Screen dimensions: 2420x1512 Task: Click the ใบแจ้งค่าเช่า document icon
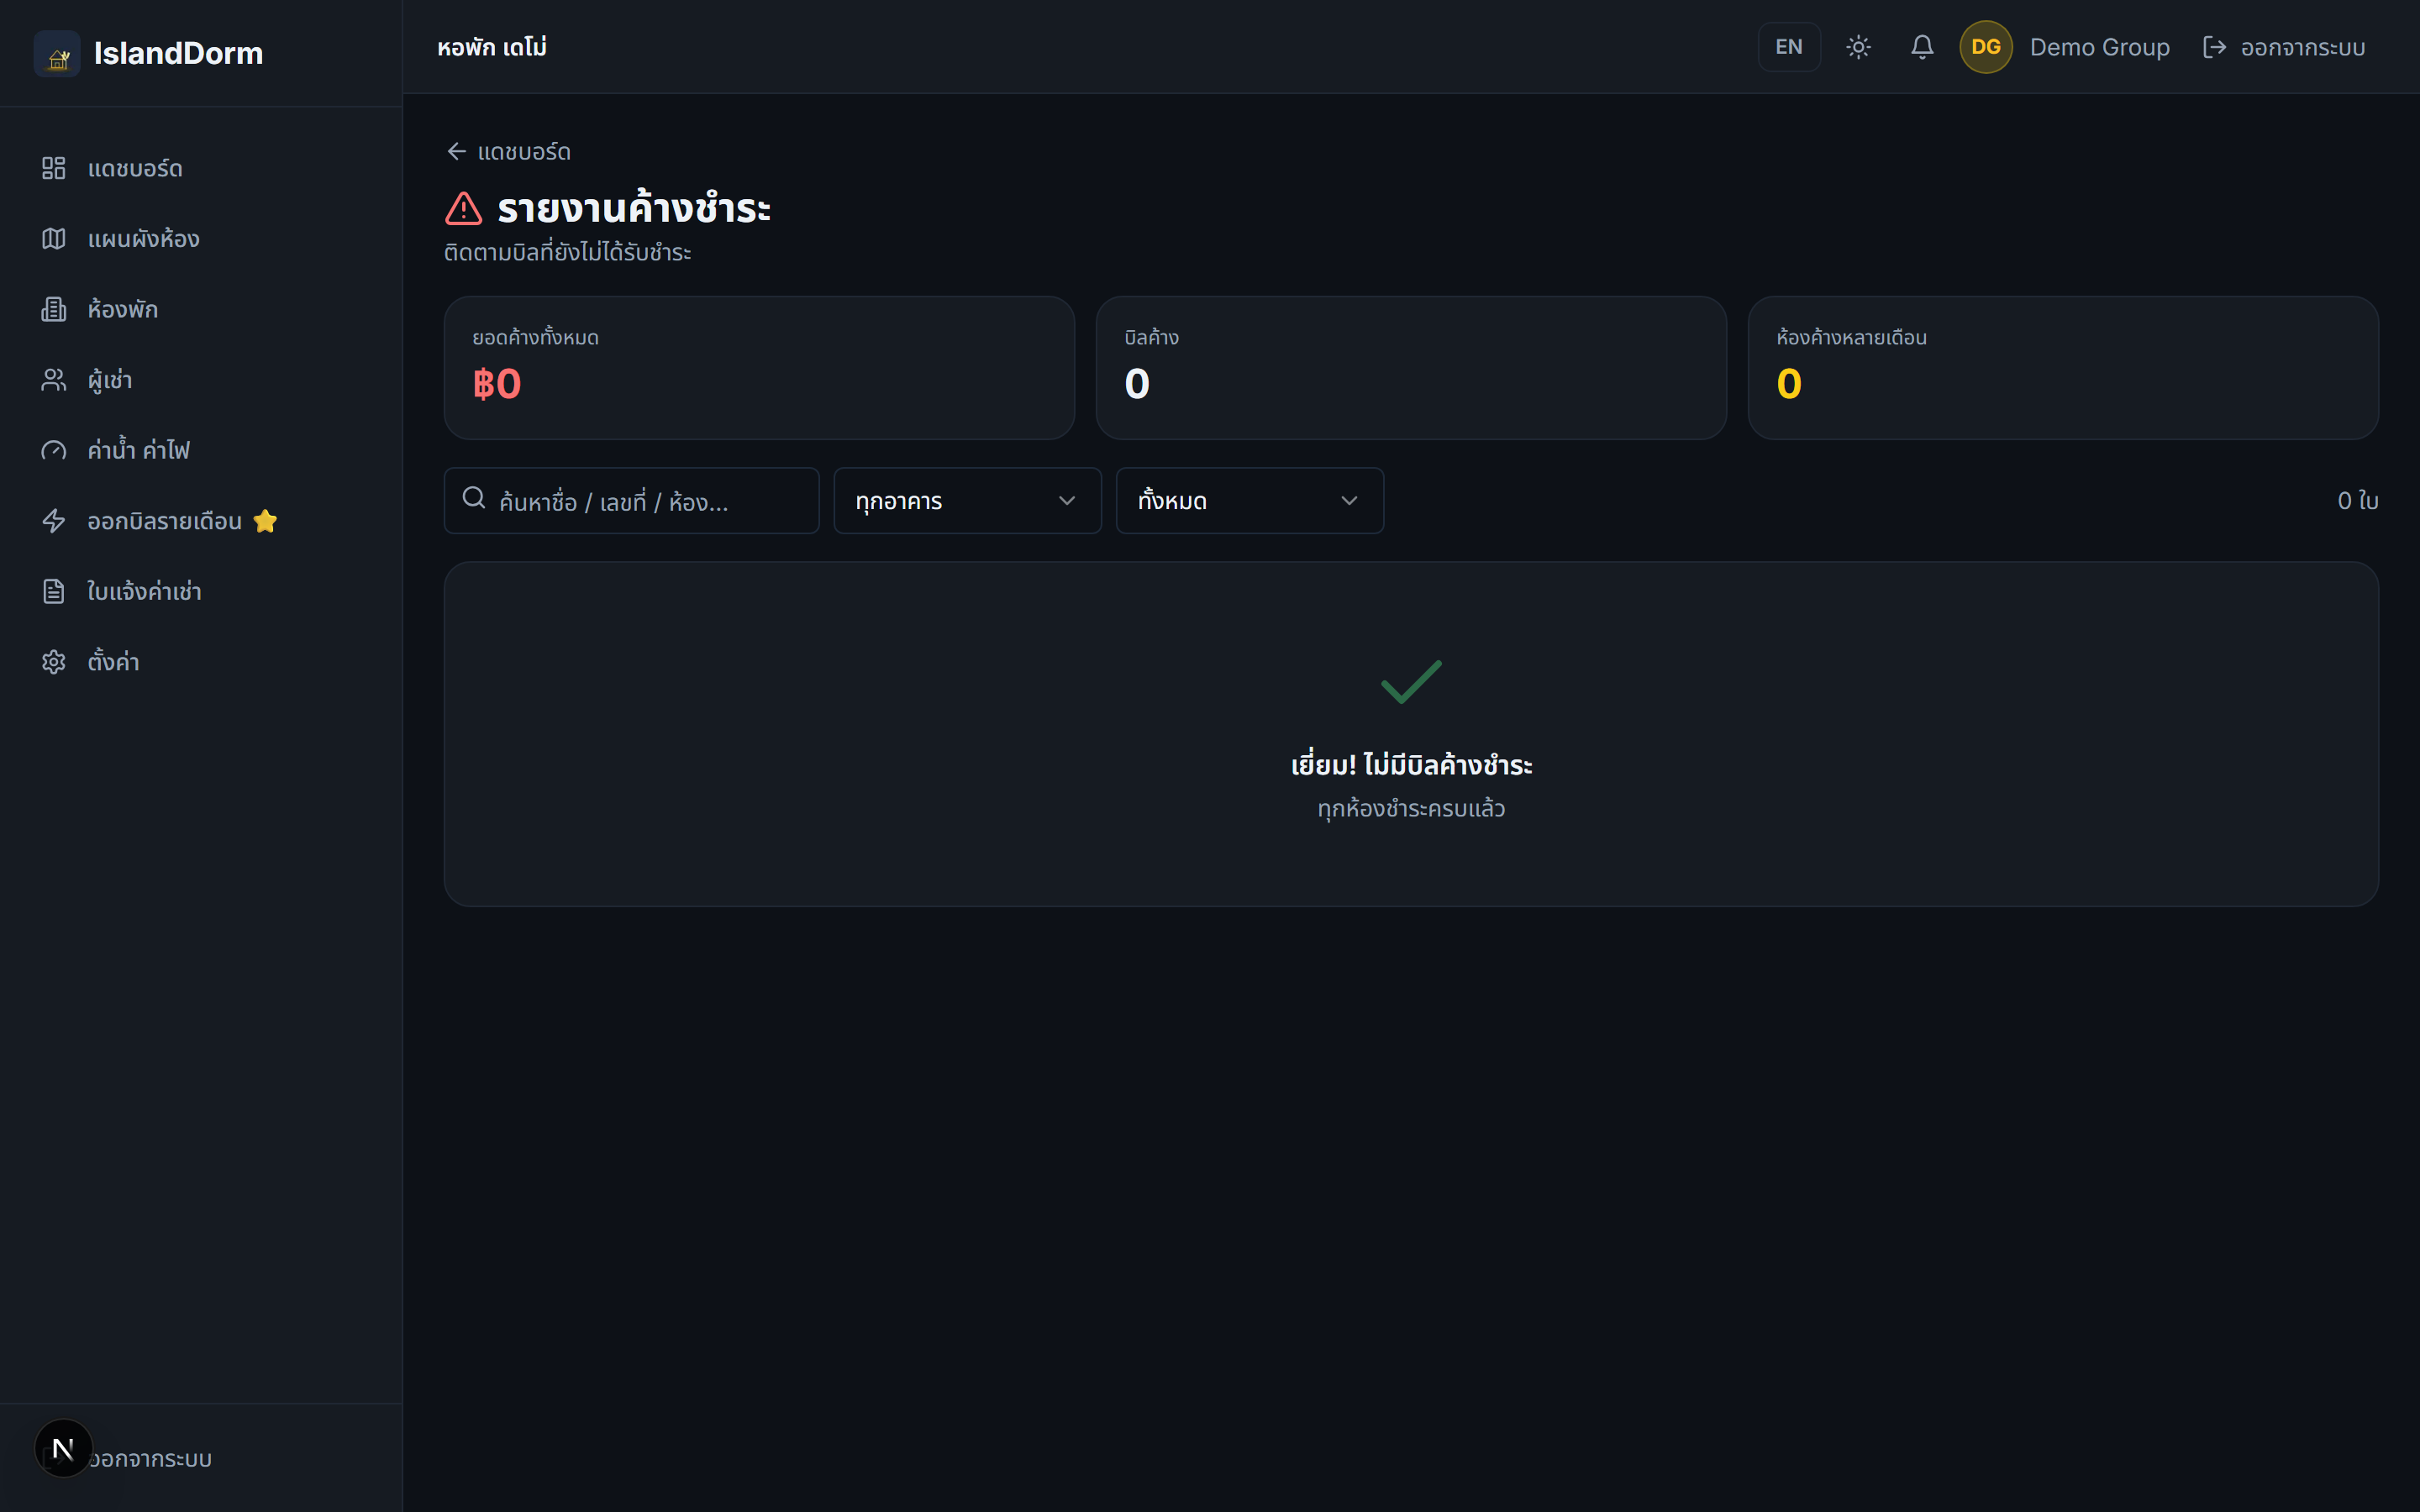(53, 591)
